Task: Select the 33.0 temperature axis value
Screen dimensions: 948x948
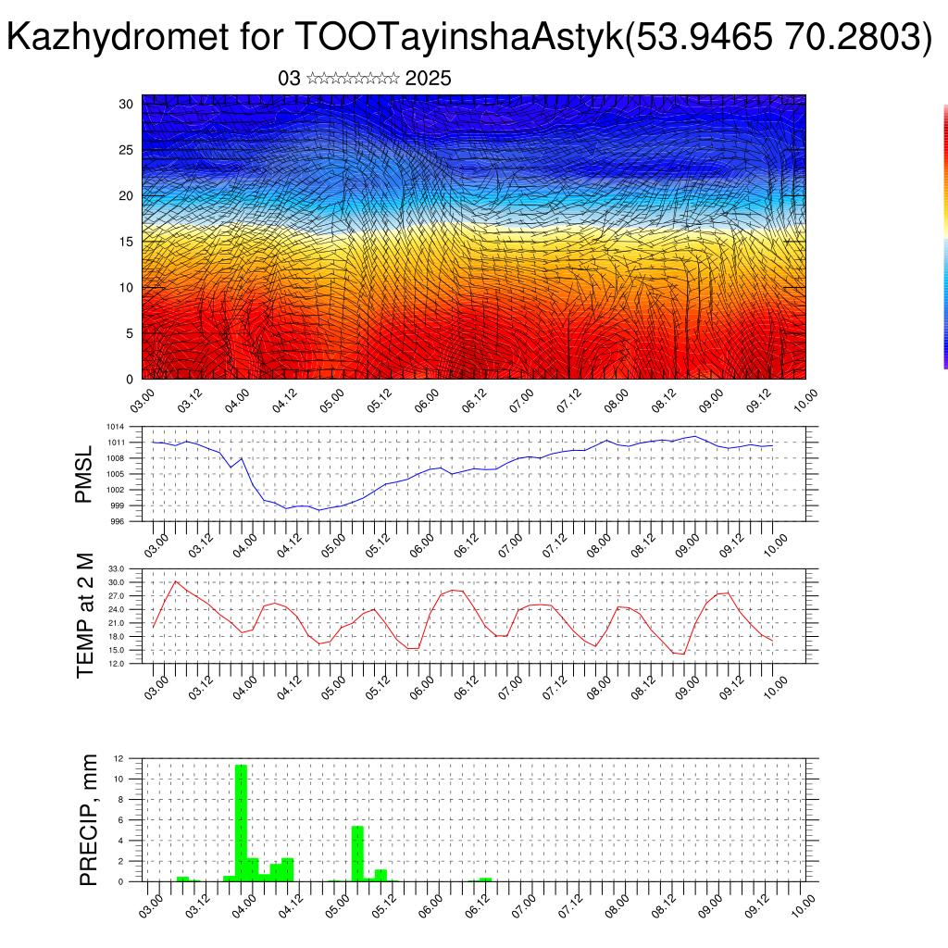Action: 116,569
